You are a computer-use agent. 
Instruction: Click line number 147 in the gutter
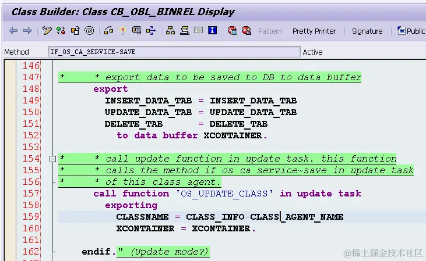coord(31,77)
